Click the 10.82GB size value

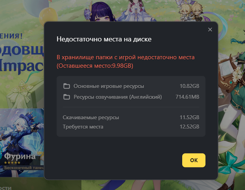click(x=190, y=86)
